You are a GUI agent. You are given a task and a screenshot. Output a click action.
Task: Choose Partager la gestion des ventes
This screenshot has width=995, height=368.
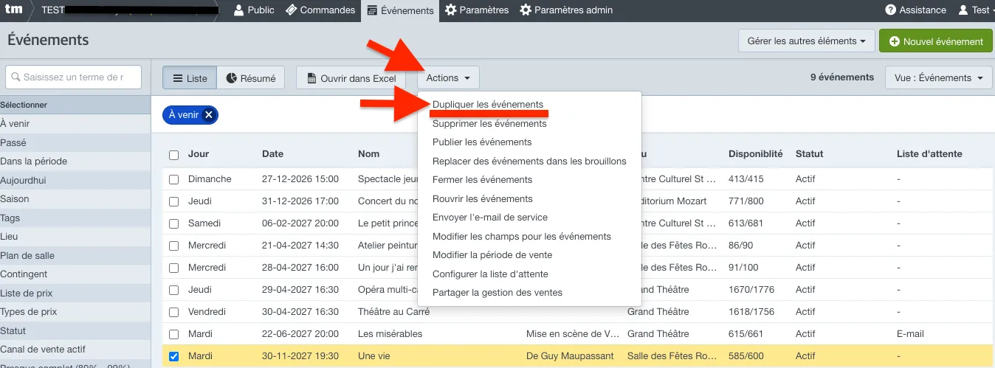pyautogui.click(x=497, y=293)
